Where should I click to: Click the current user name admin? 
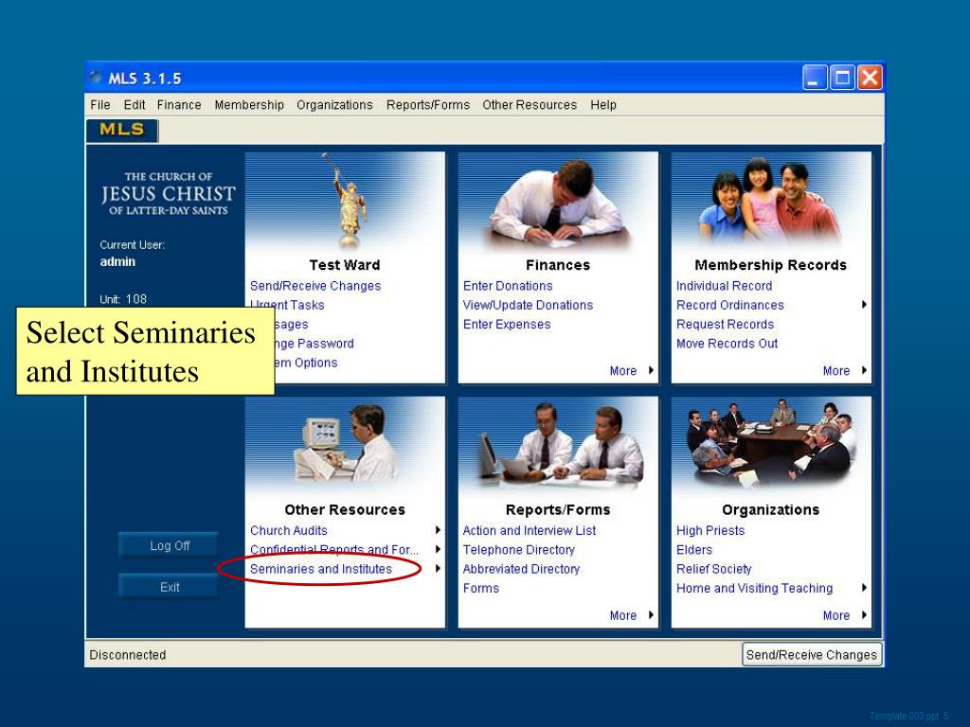(x=117, y=261)
